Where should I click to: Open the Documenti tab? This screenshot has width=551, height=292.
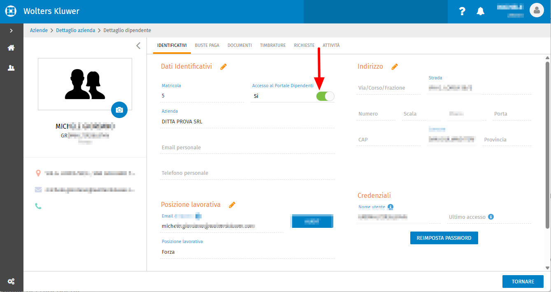(239, 45)
